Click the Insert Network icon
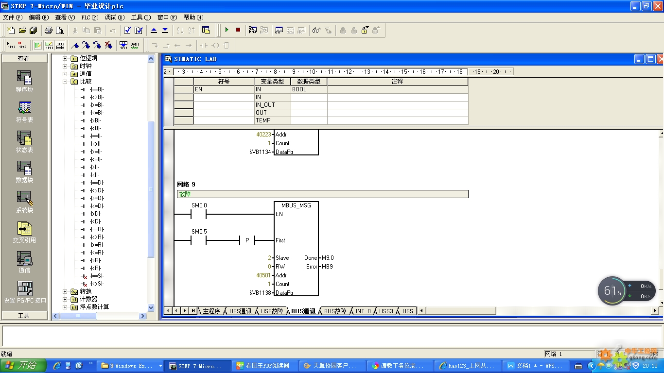The height and width of the screenshot is (373, 664). pyautogui.click(x=11, y=45)
